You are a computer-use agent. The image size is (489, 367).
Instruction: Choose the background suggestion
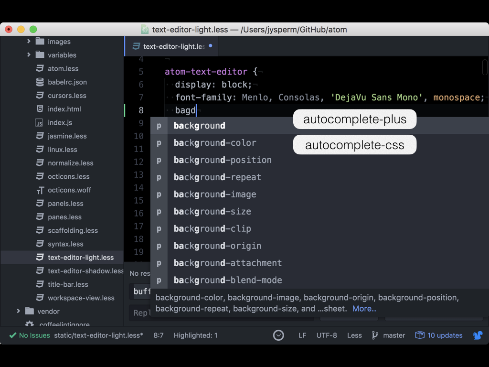point(319,126)
